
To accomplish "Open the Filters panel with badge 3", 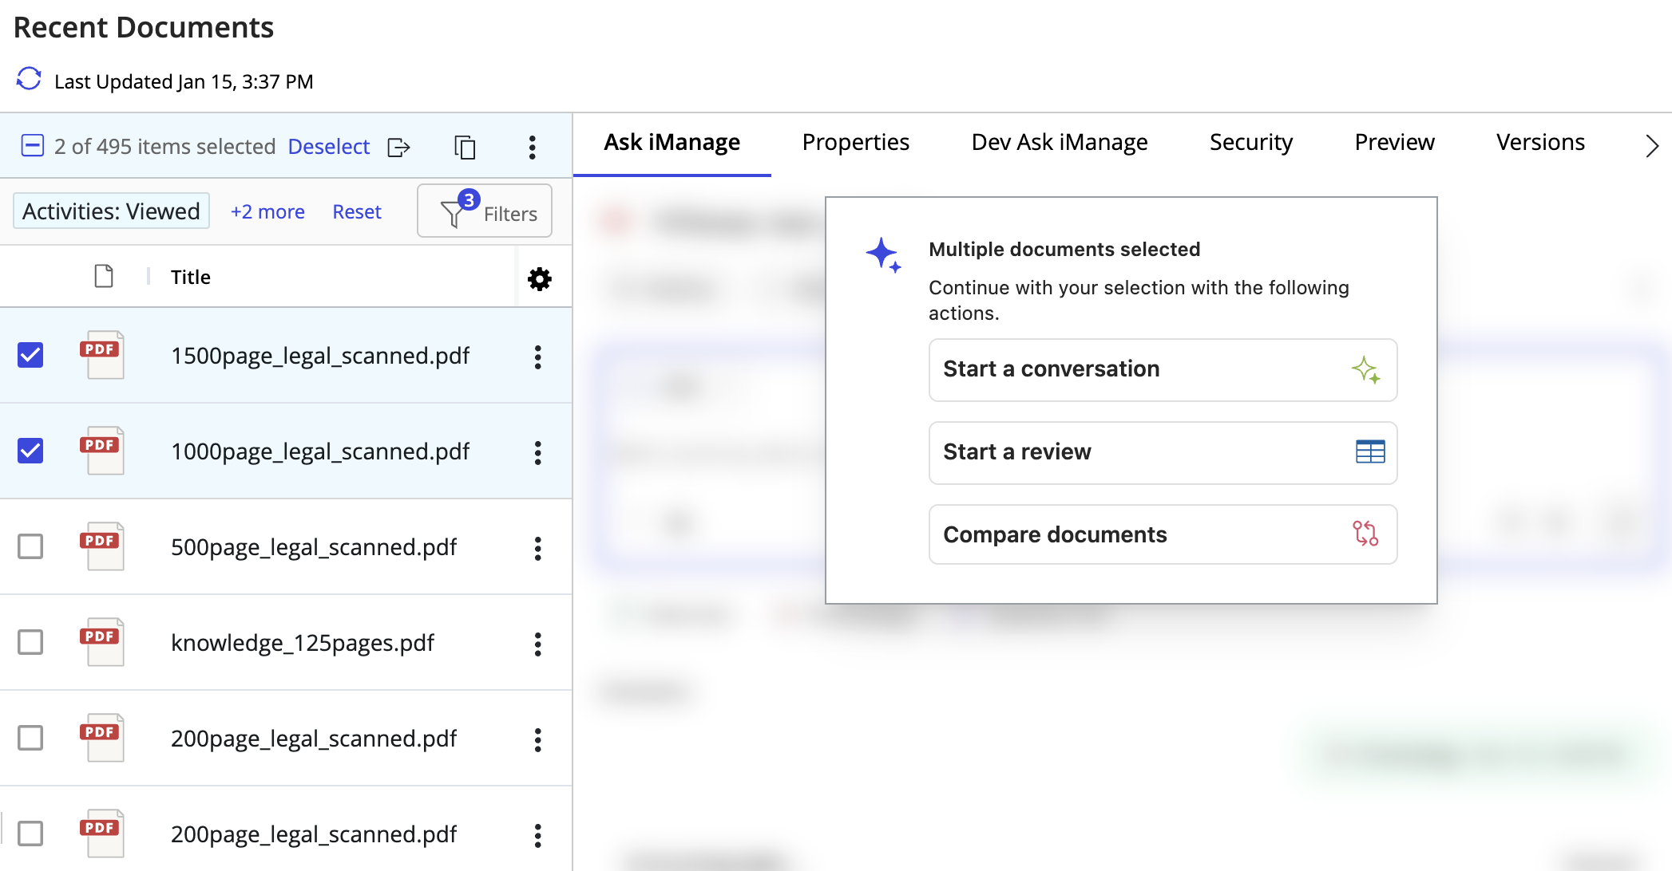I will [x=485, y=211].
